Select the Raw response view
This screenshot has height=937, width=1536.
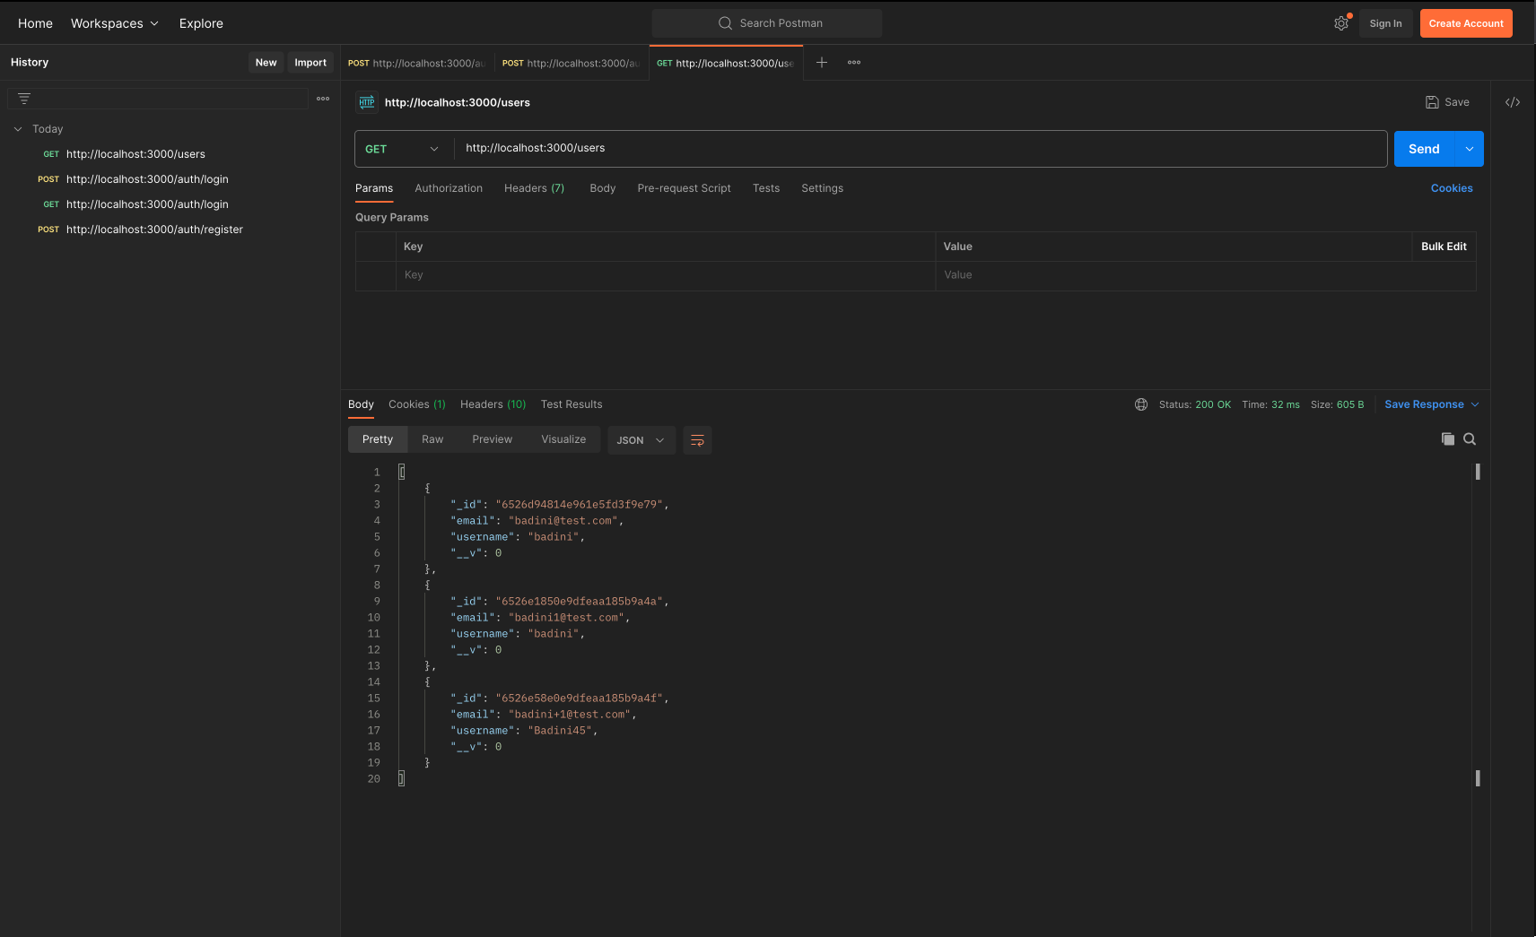[x=432, y=439]
